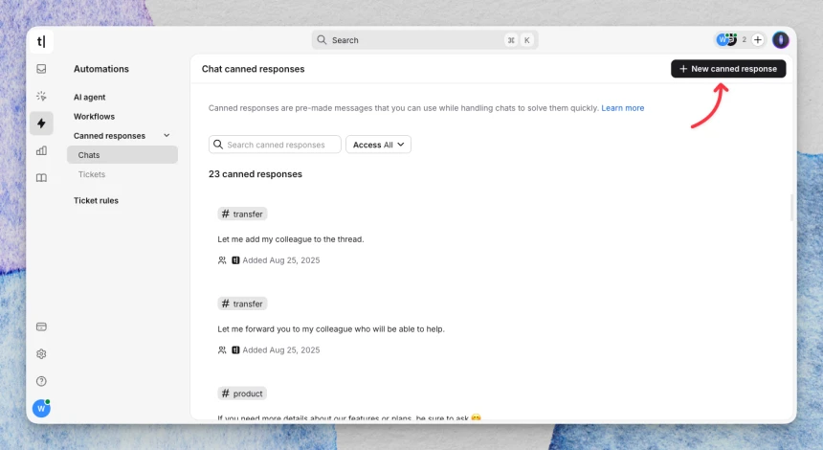Open the user avatar in top-right corner
823x450 pixels.
point(781,40)
